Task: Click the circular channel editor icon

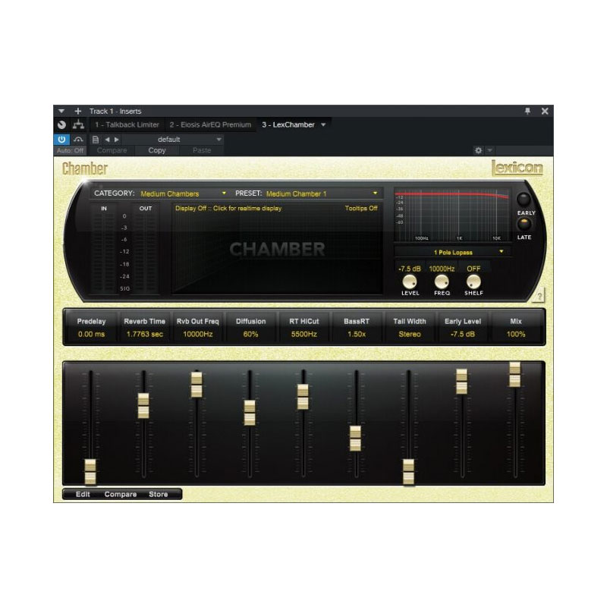Action: pos(62,124)
